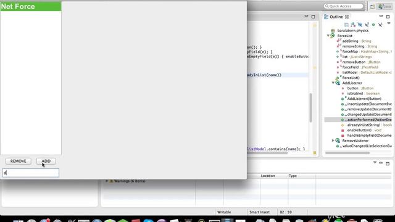Click the Writable status bar entry

[224, 212]
